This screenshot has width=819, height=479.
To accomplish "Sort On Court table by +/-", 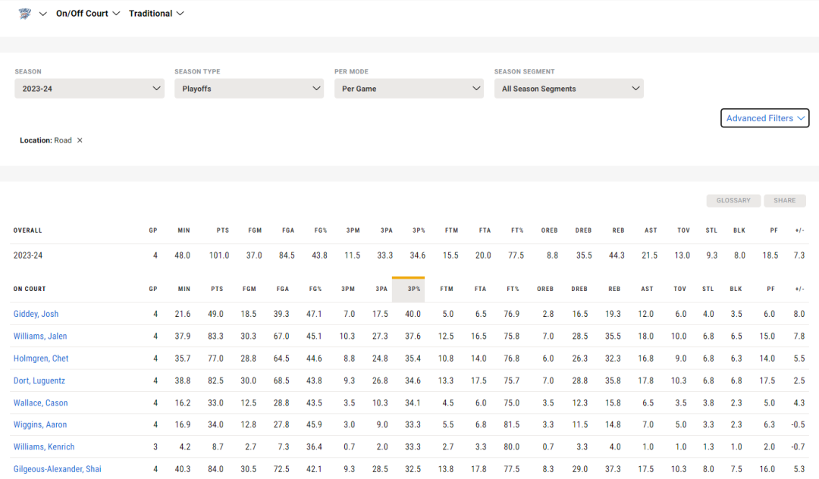I will point(800,289).
